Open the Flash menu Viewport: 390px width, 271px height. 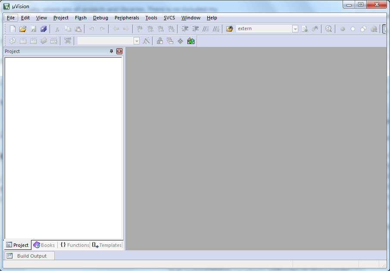click(x=81, y=18)
